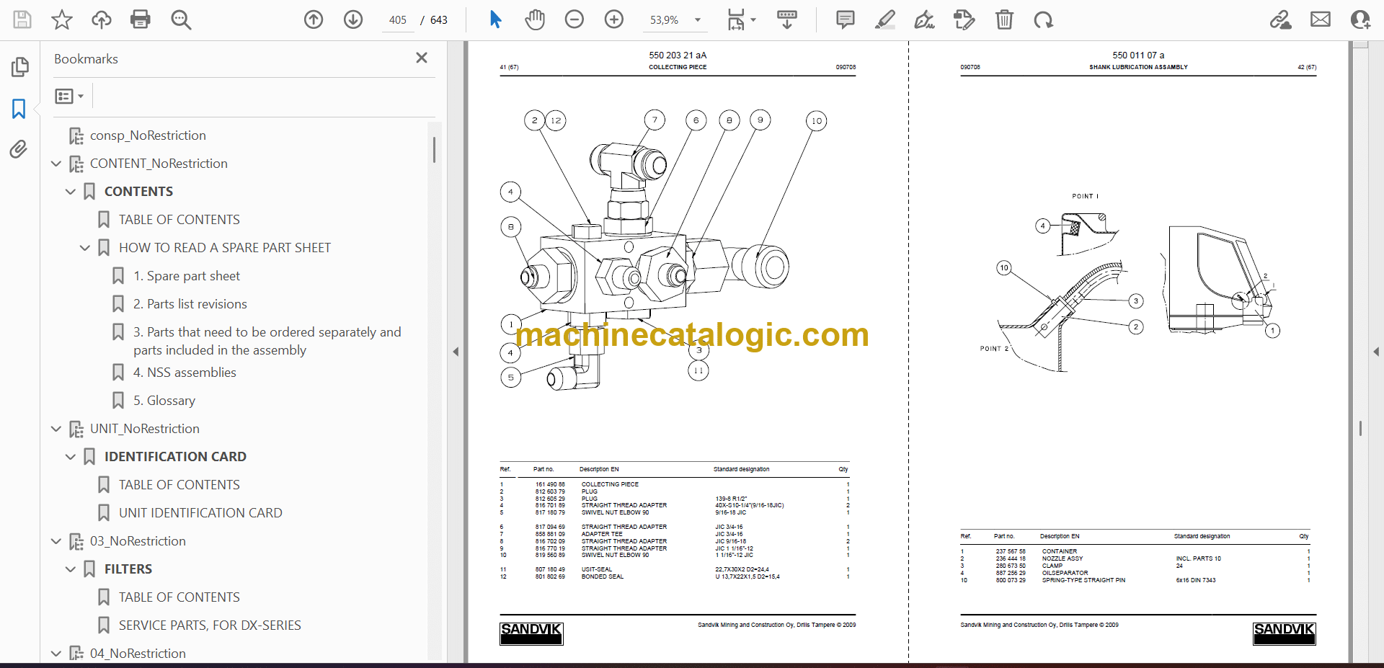The image size is (1384, 668).
Task: Click the zoom level field showing 53,9%
Action: pyautogui.click(x=665, y=20)
